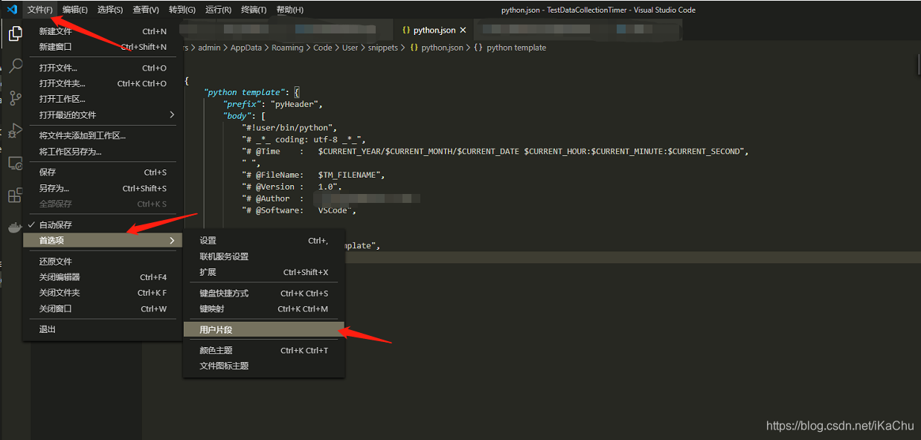The width and height of the screenshot is (921, 440).
Task: Click 另存为... in the file menu
Action: point(103,188)
